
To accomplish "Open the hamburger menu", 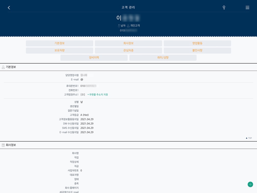I will pyautogui.click(x=247, y=8).
